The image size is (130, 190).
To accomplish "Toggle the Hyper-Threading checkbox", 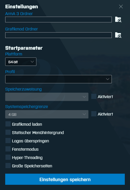I will (8, 157).
